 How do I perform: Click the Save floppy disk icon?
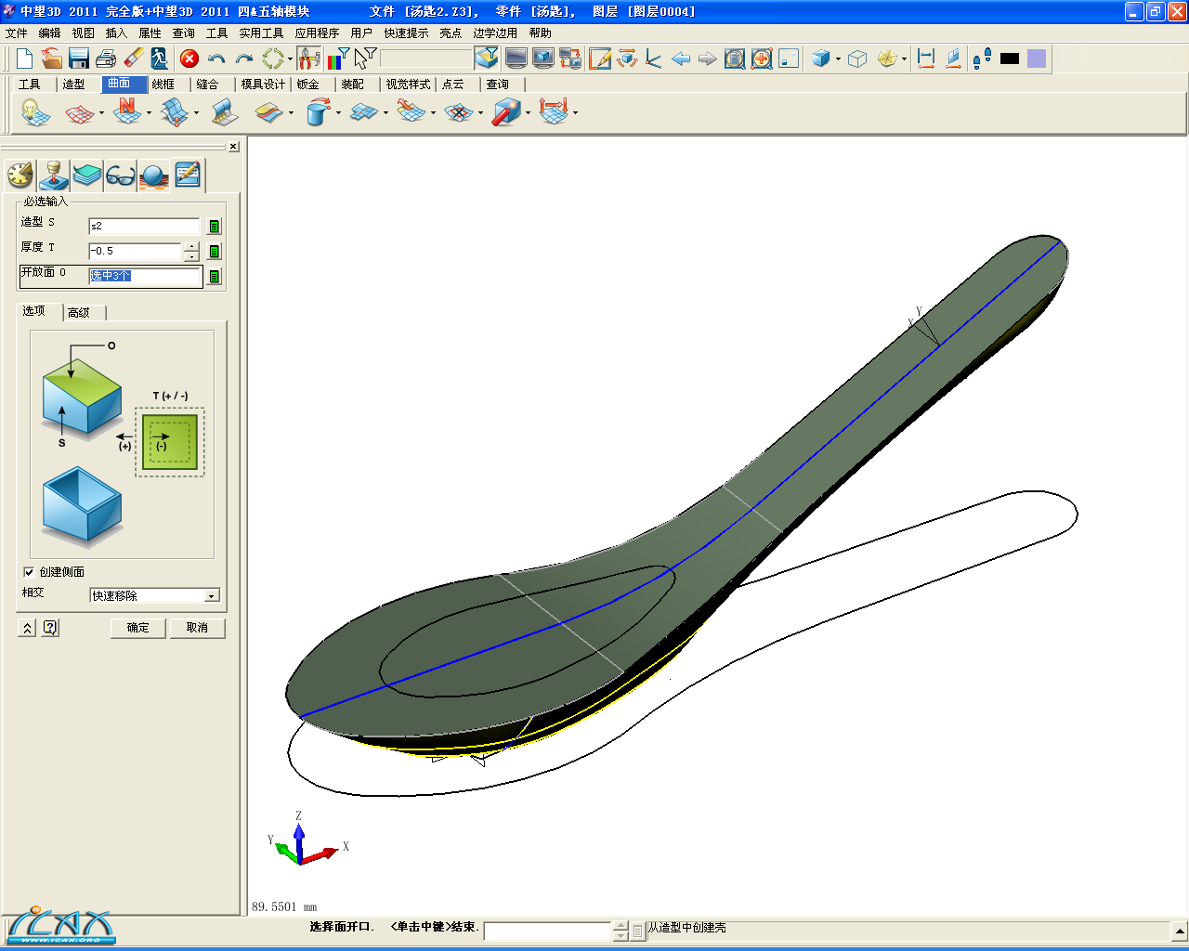pyautogui.click(x=79, y=59)
